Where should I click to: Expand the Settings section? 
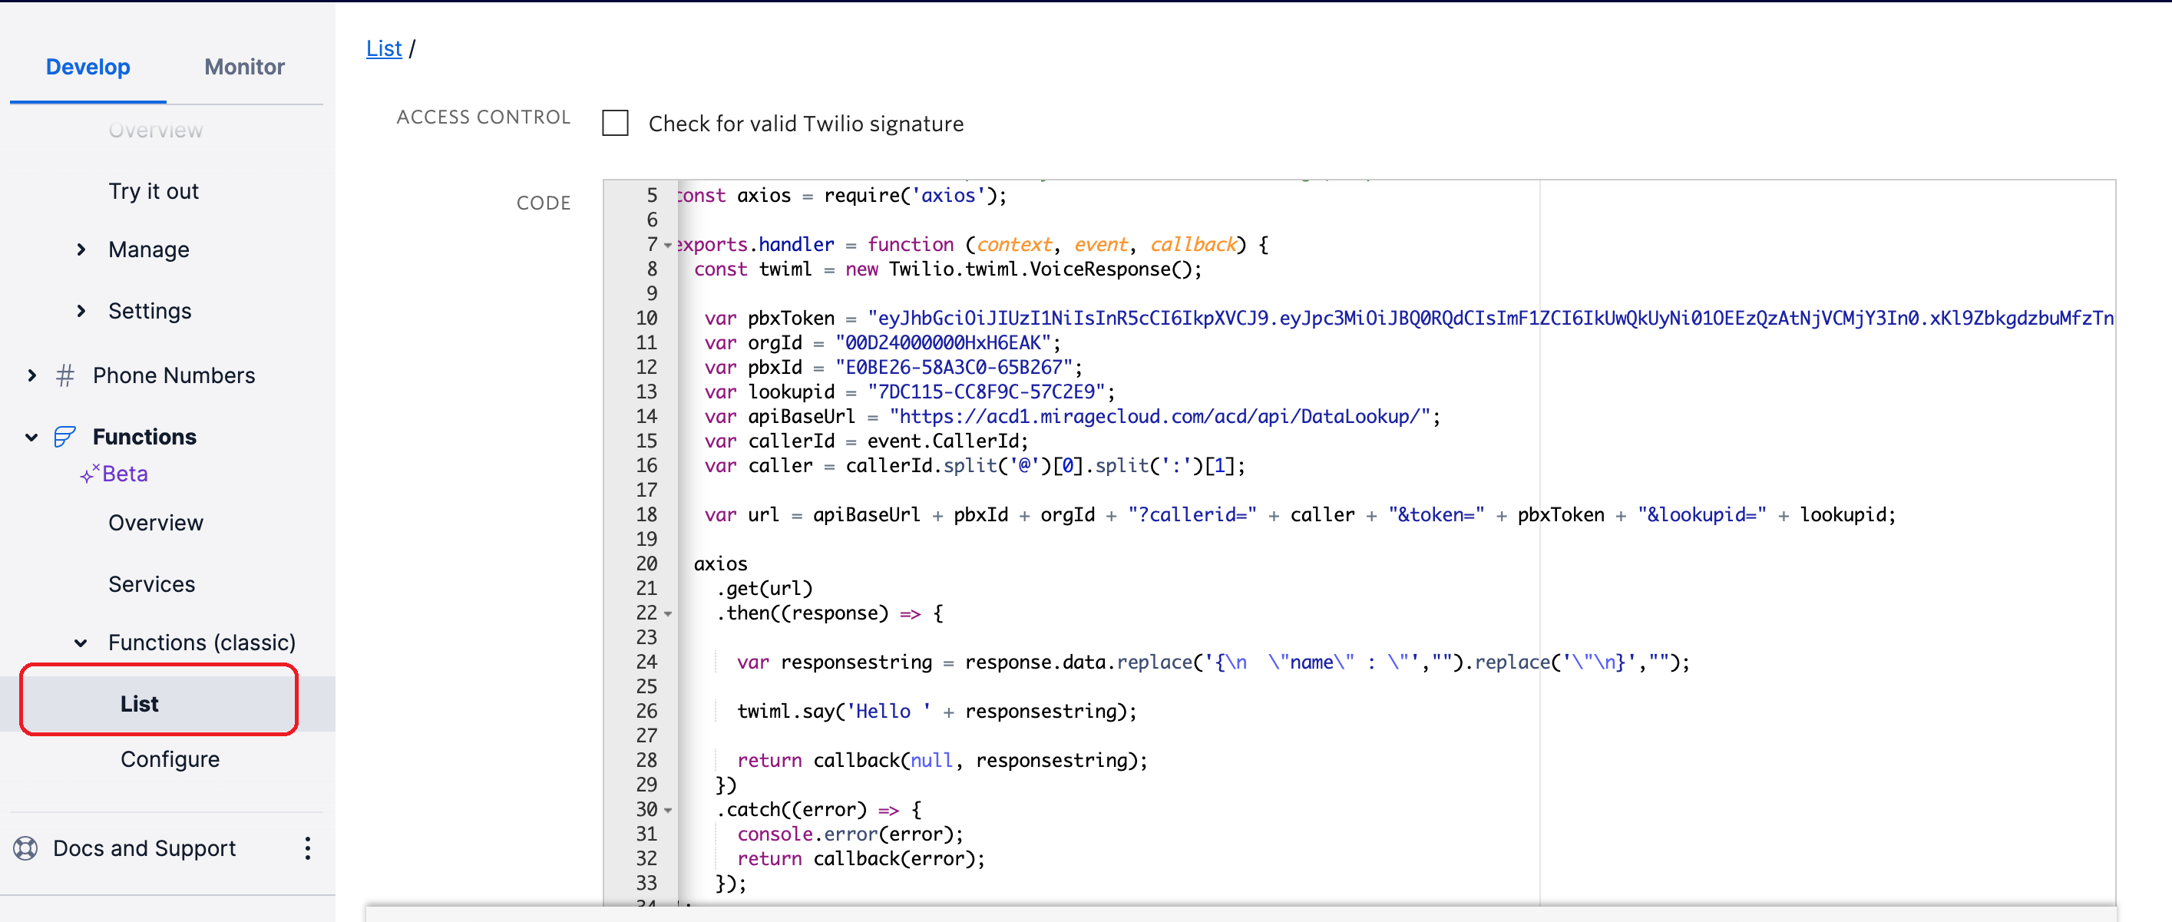point(81,311)
